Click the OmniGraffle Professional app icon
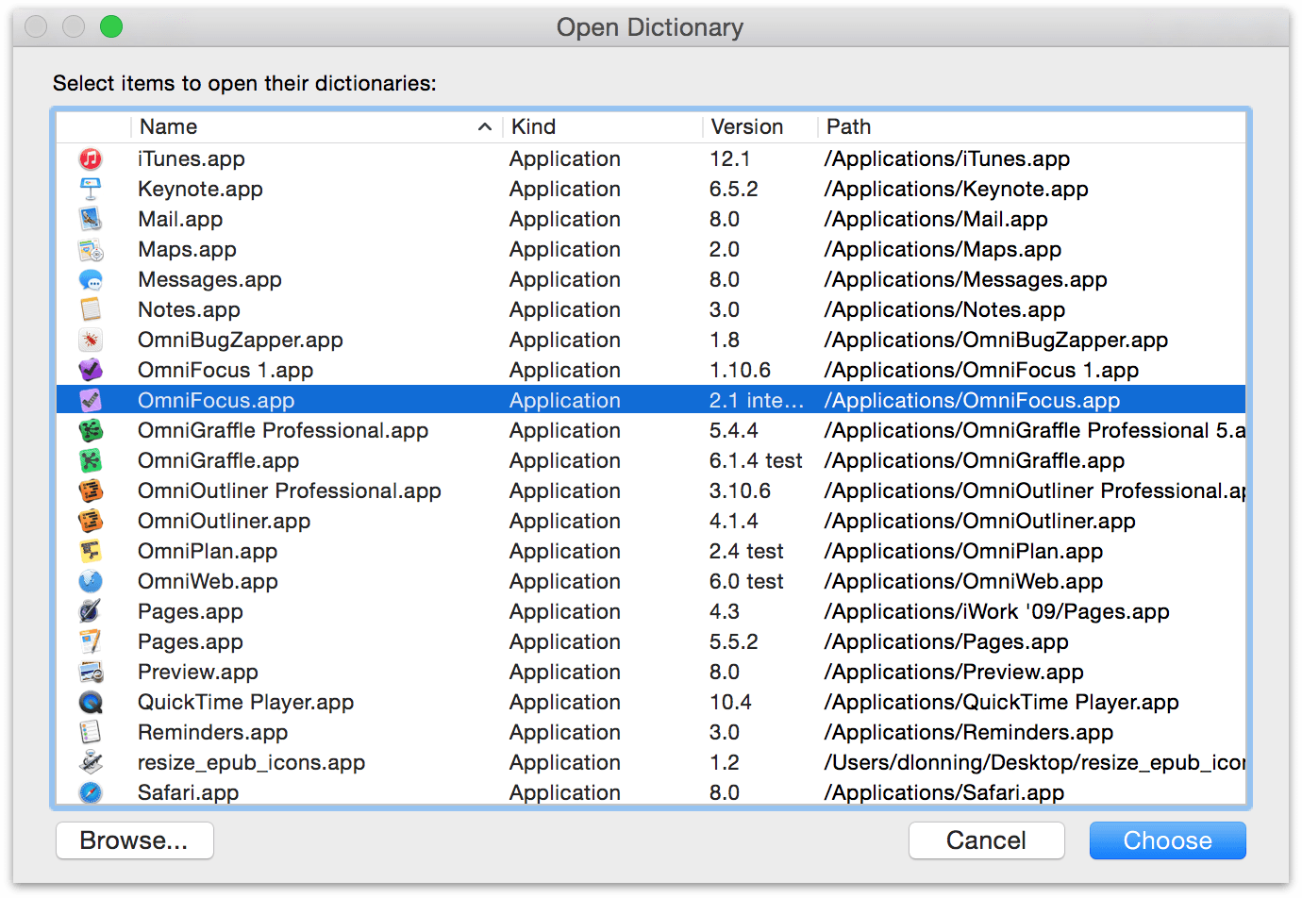This screenshot has width=1302, height=898. [91, 430]
